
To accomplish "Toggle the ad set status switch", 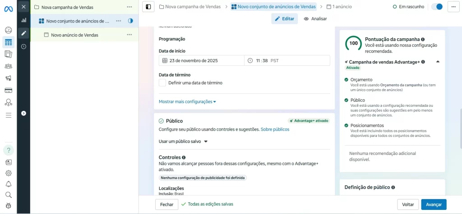I will pos(437,7).
